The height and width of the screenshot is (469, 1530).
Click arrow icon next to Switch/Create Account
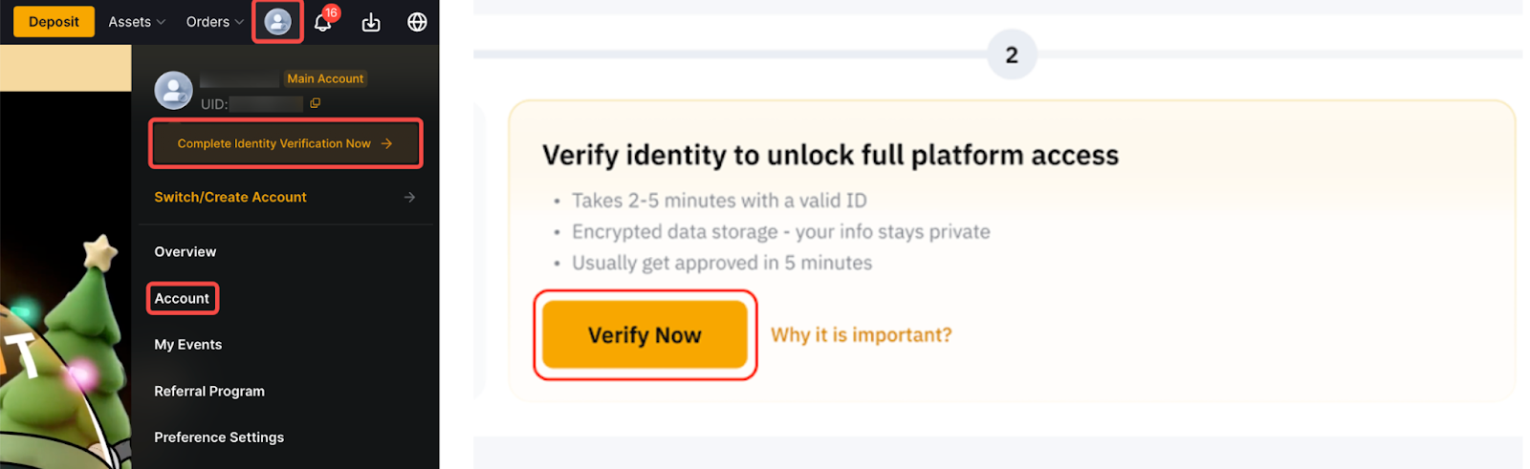pos(409,197)
